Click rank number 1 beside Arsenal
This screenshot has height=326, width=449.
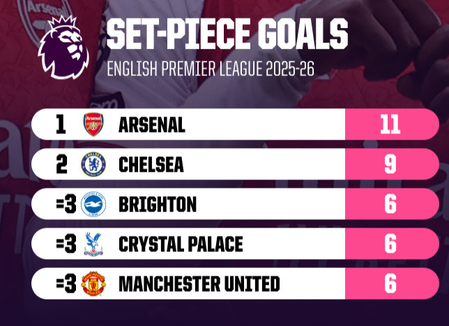pyautogui.click(x=60, y=125)
